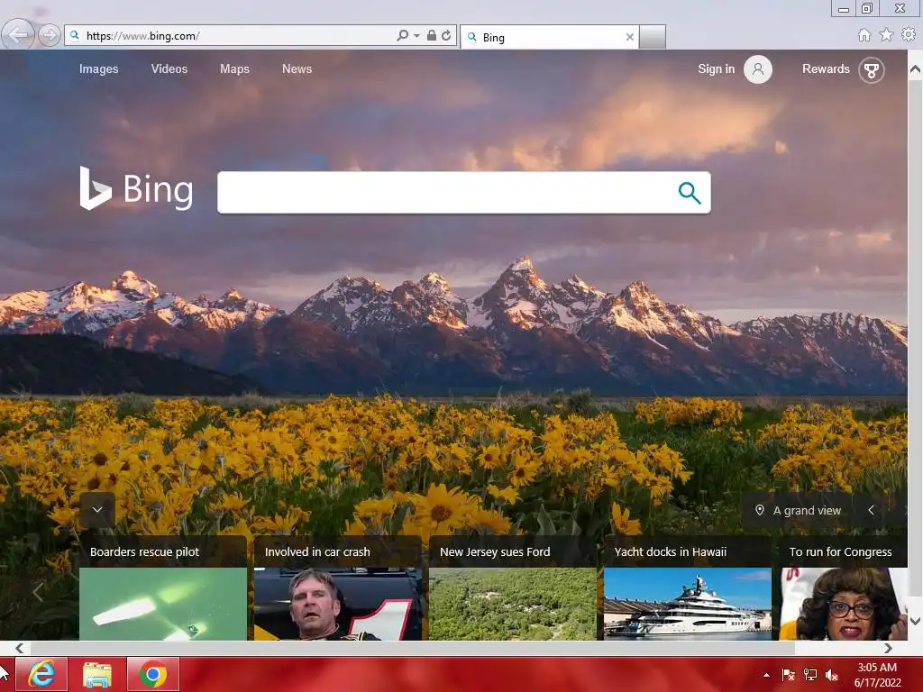Click the Action Center flag tray icon
Screen dimensions: 923x692
[x=788, y=675]
